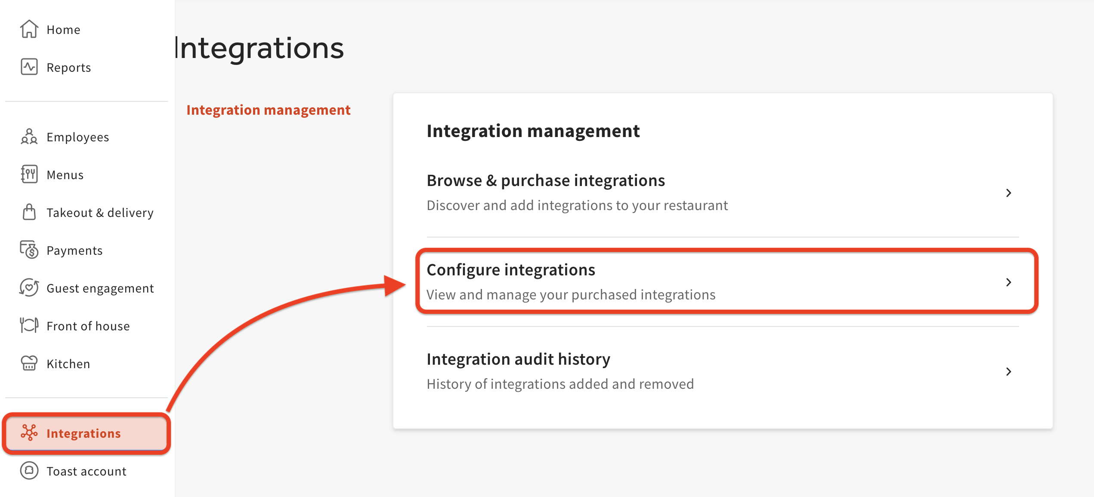
Task: Click the Takeout & delivery bag icon
Action: (29, 212)
